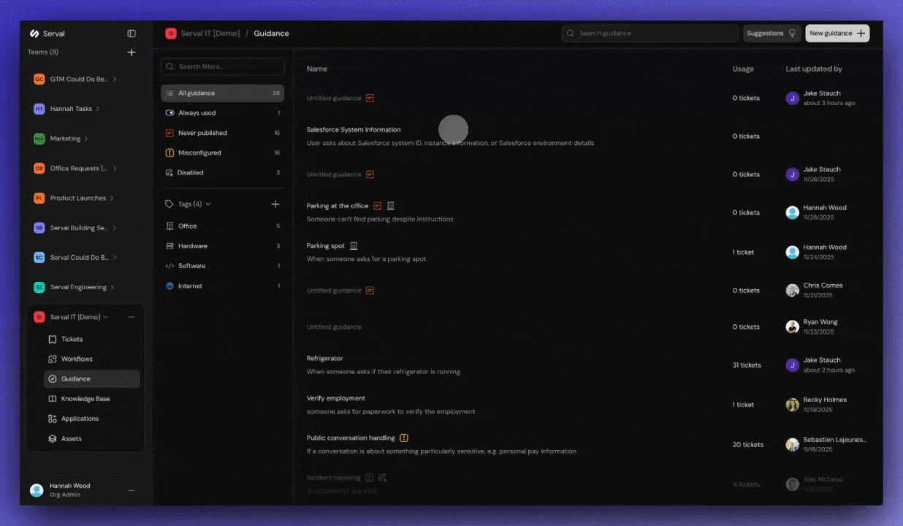
Task: Click the Suggestions button
Action: pyautogui.click(x=772, y=34)
